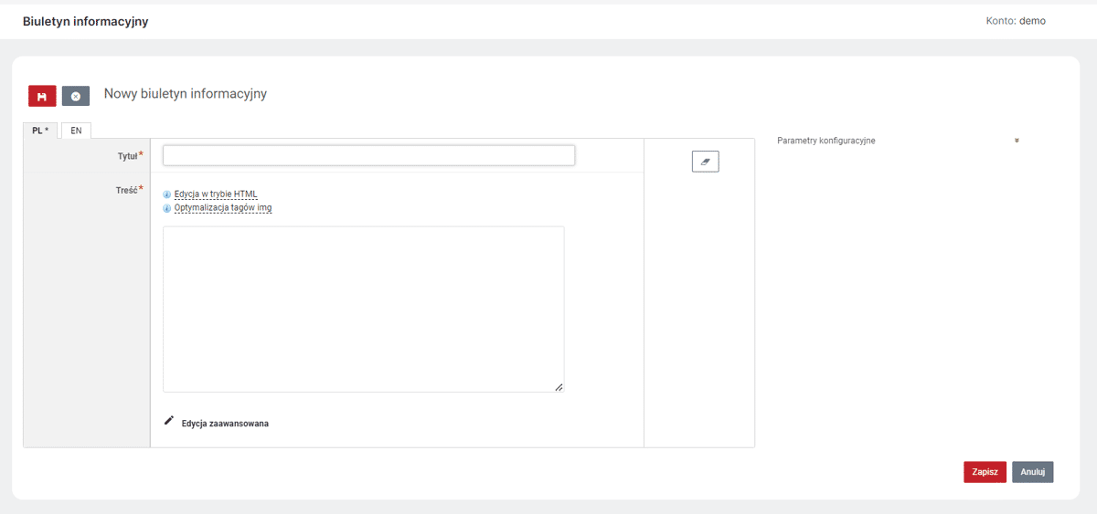Click the pencil icon for advanced editing
This screenshot has width=1097, height=514.
(x=168, y=421)
